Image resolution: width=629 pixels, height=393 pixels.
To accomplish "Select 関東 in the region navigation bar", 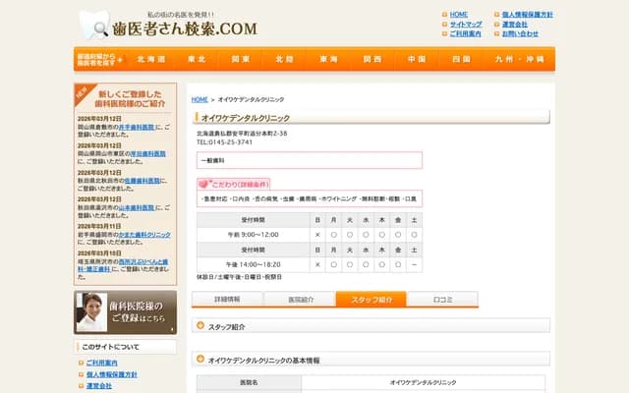I will tap(240, 59).
